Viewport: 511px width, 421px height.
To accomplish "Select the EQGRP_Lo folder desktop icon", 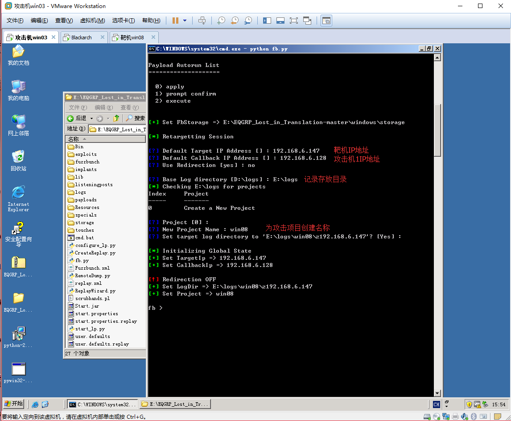I will [19, 303].
